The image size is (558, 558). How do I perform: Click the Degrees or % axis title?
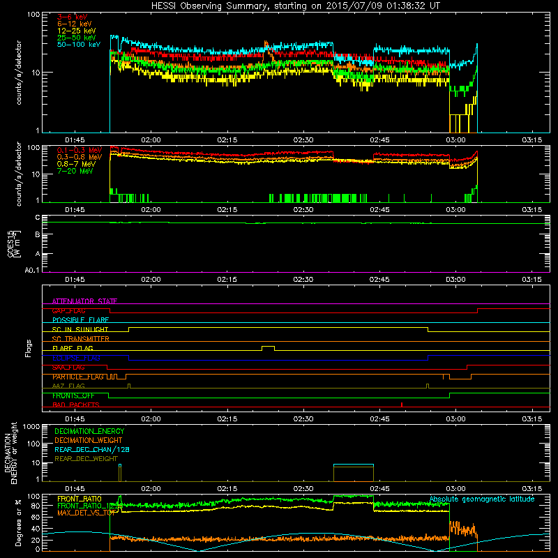tap(18, 522)
